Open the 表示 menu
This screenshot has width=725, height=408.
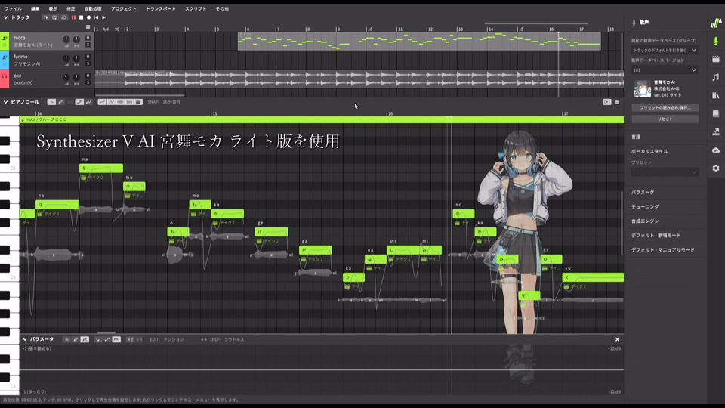[53, 8]
